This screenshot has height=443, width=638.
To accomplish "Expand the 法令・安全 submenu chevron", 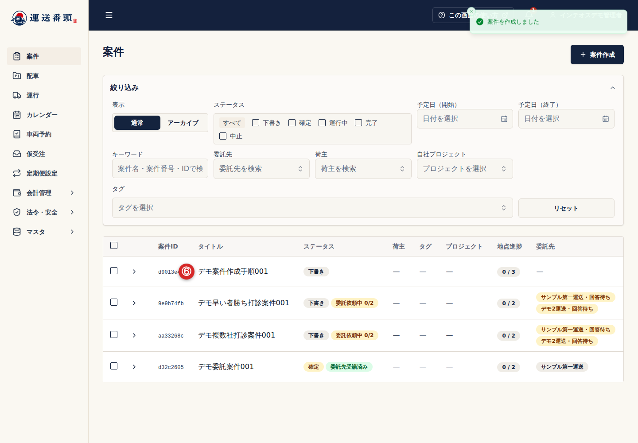I will coord(72,212).
